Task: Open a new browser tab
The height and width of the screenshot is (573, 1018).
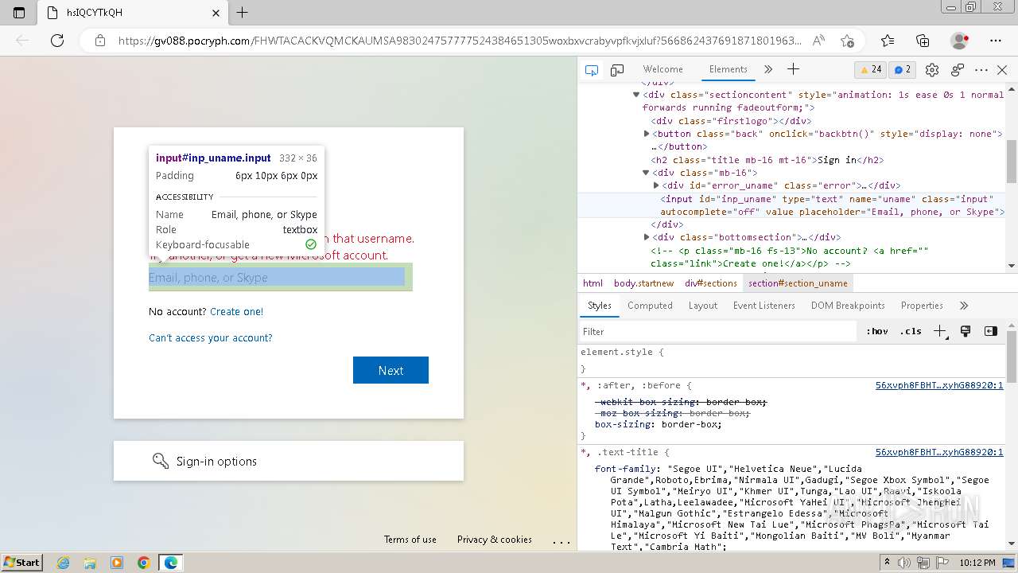Action: [243, 13]
